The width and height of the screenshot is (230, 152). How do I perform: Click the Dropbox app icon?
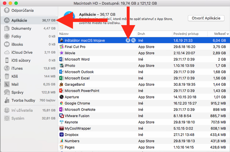tap(61, 135)
